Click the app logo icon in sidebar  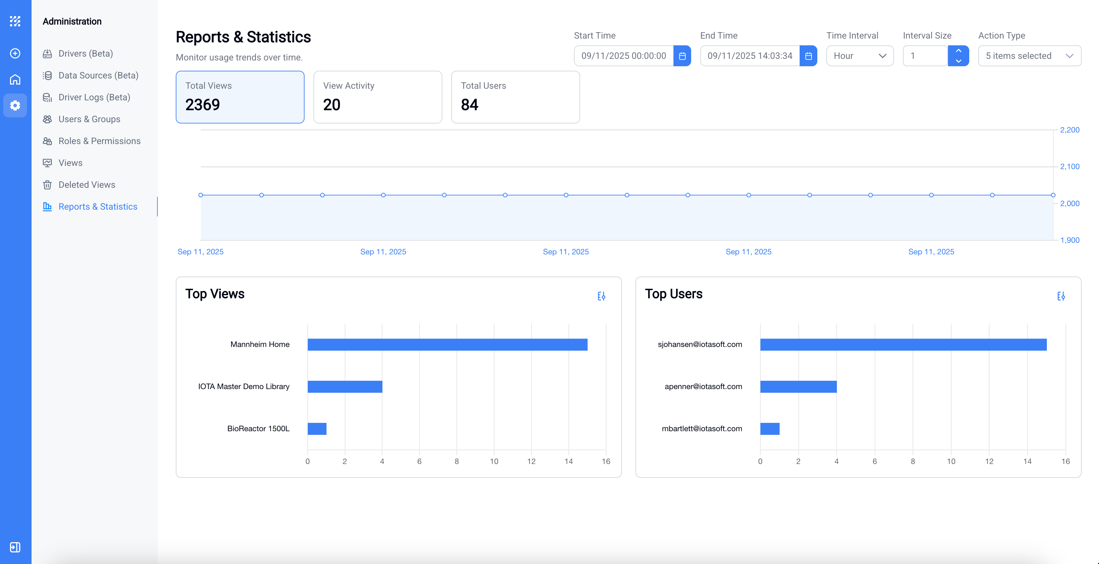(15, 21)
